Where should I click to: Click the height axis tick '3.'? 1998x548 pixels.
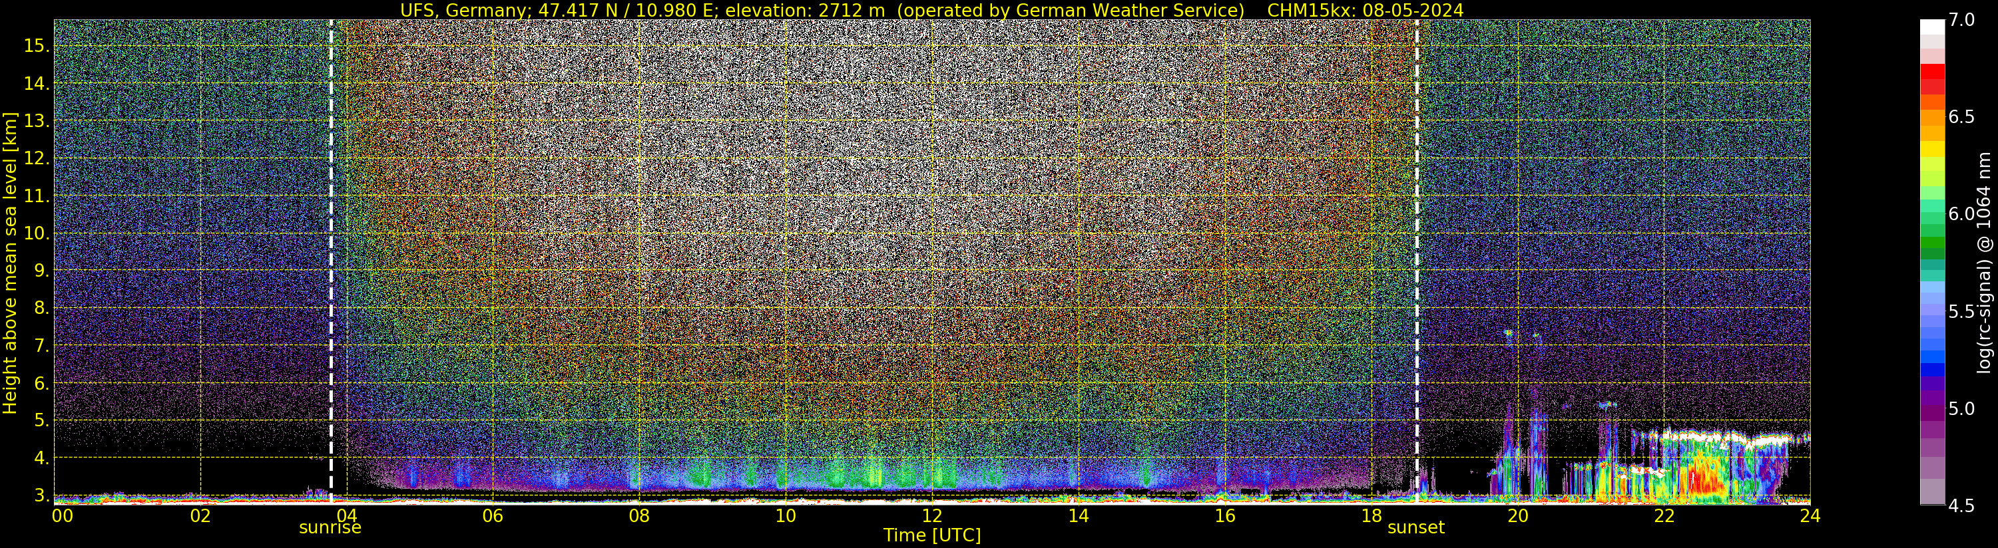(41, 495)
